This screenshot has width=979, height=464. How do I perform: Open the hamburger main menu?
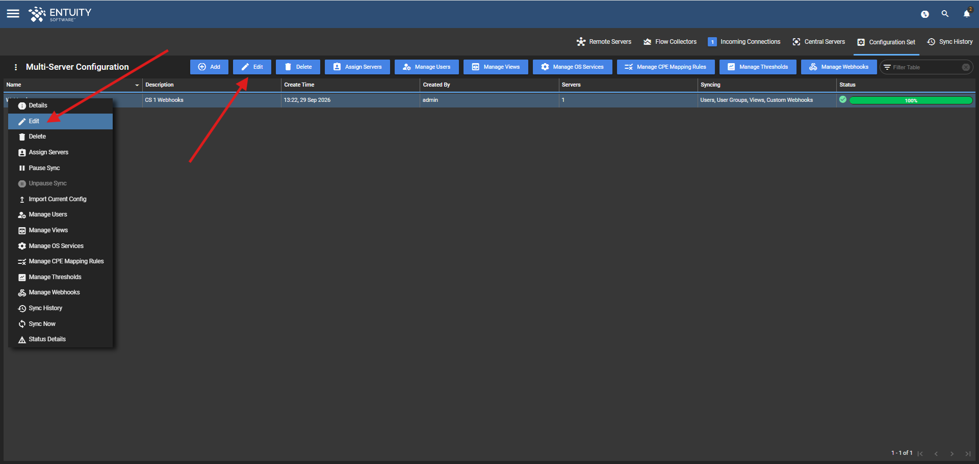coord(13,14)
